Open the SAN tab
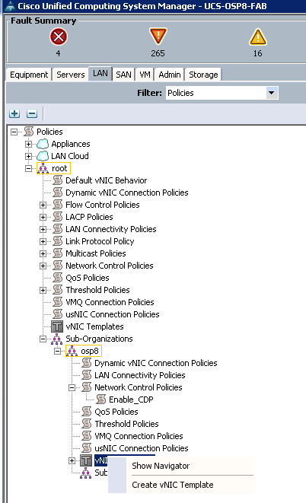 pyautogui.click(x=123, y=75)
